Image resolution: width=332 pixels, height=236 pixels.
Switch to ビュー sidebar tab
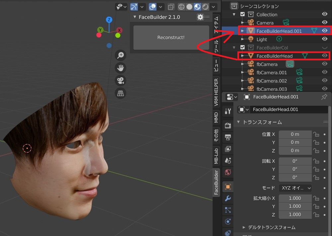[216, 65]
